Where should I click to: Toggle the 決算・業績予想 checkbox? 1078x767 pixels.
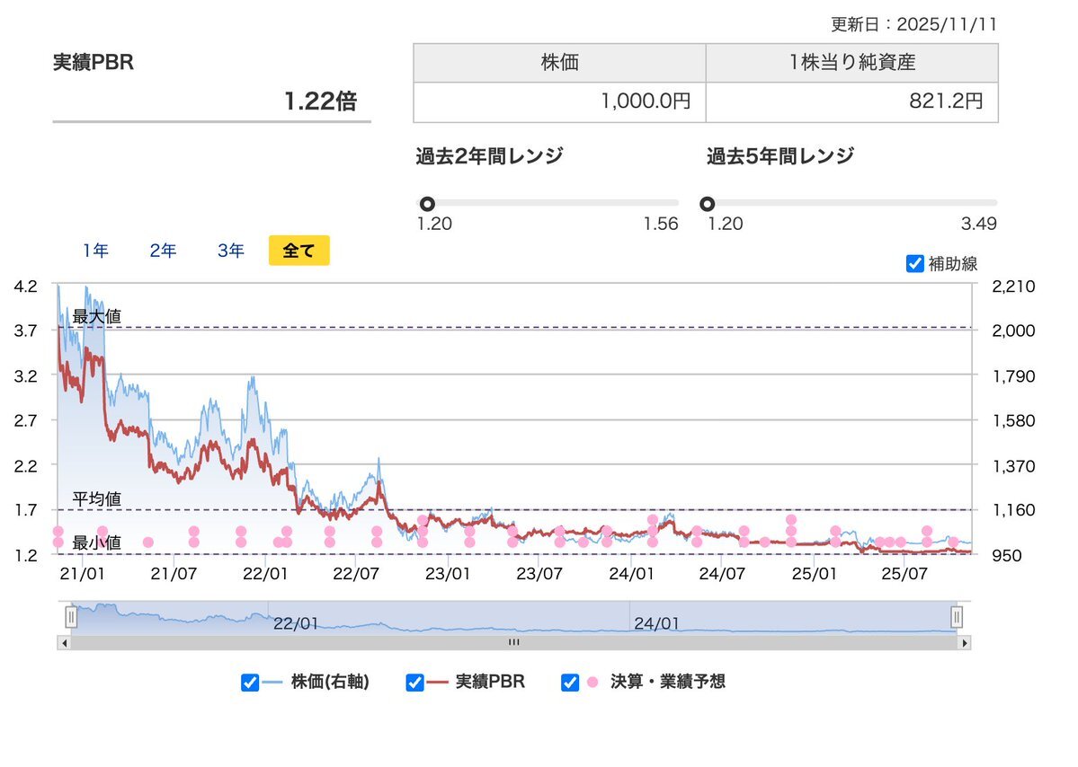(x=569, y=683)
